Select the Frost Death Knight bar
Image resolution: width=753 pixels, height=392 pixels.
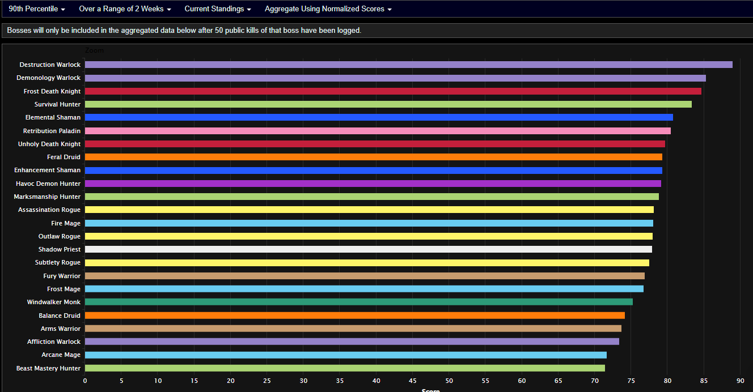pos(393,91)
